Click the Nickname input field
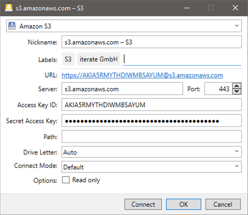Viewport: 248px width, 215px height. click(x=151, y=42)
